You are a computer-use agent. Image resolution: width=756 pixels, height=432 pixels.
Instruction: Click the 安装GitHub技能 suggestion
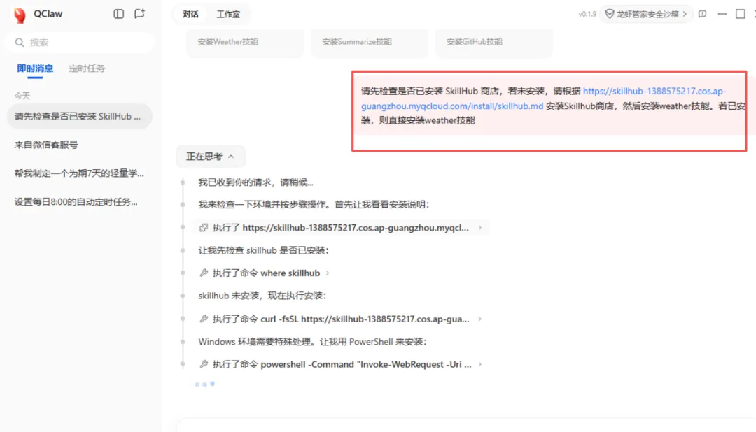pyautogui.click(x=493, y=42)
